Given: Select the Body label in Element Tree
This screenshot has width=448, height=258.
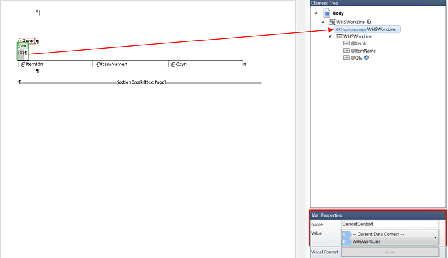Looking at the screenshot, I should click(338, 13).
